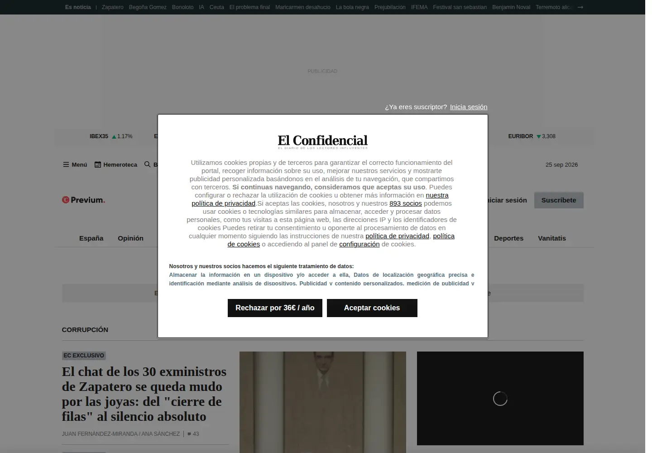Open Inicia sesión link above dialog

click(x=469, y=107)
